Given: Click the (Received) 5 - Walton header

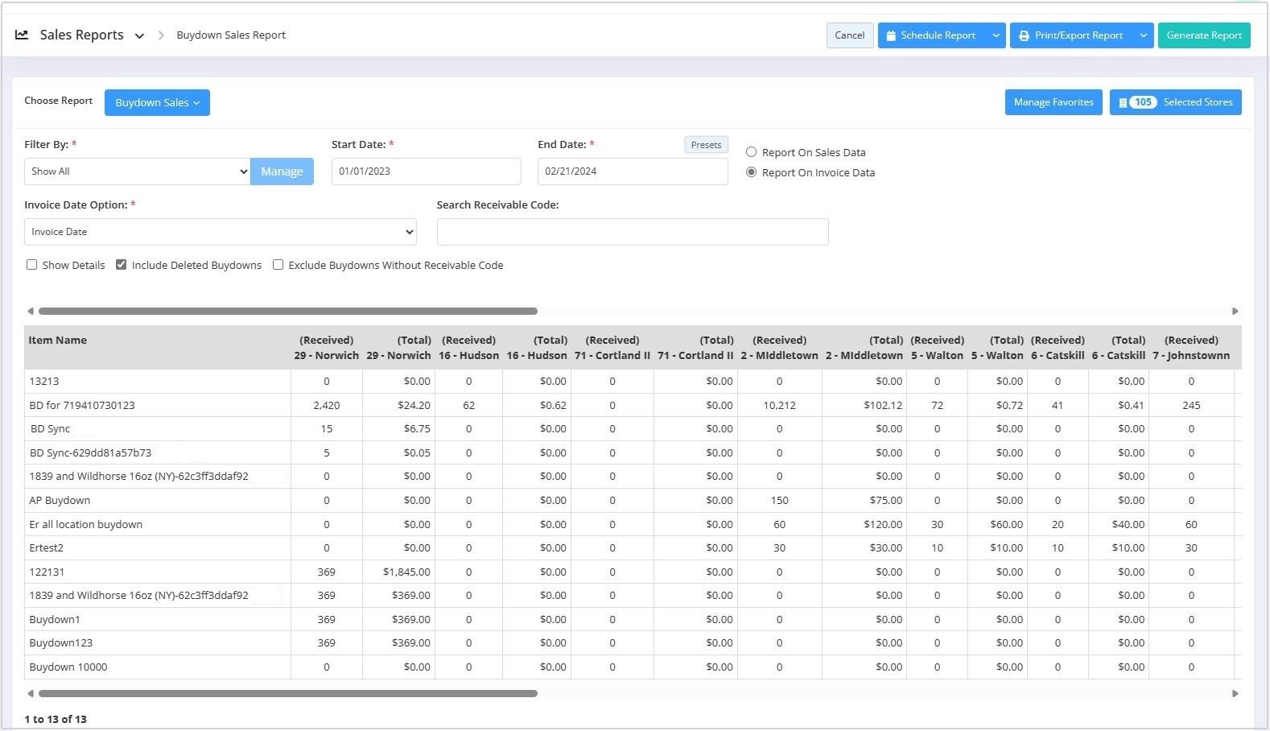Looking at the screenshot, I should click(x=938, y=348).
